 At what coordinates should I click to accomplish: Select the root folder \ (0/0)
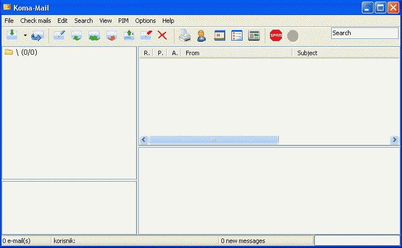(26, 52)
